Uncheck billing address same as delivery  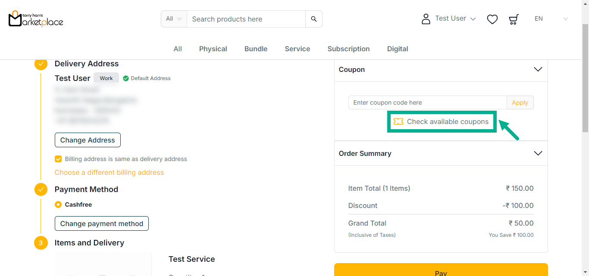58,159
